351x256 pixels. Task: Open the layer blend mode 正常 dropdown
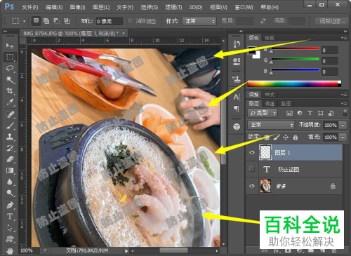click(271, 125)
